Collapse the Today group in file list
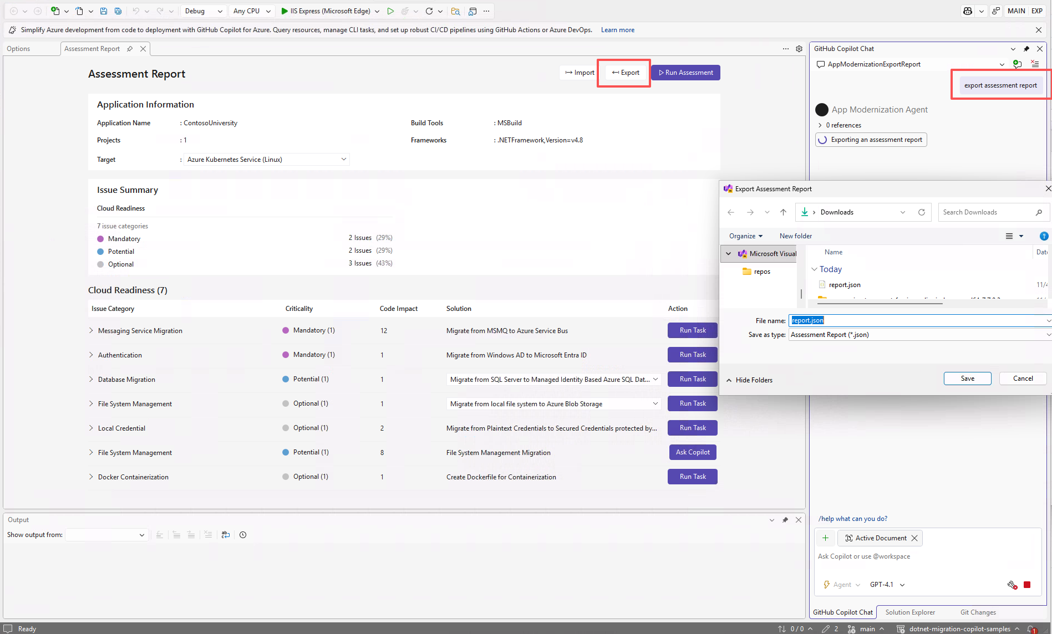The height and width of the screenshot is (634, 1052). [x=815, y=269]
